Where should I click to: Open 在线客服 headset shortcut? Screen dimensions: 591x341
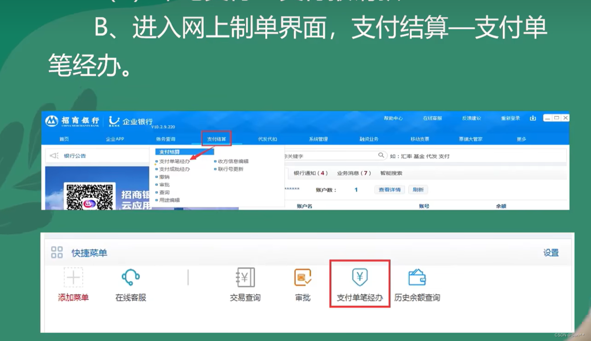click(131, 278)
